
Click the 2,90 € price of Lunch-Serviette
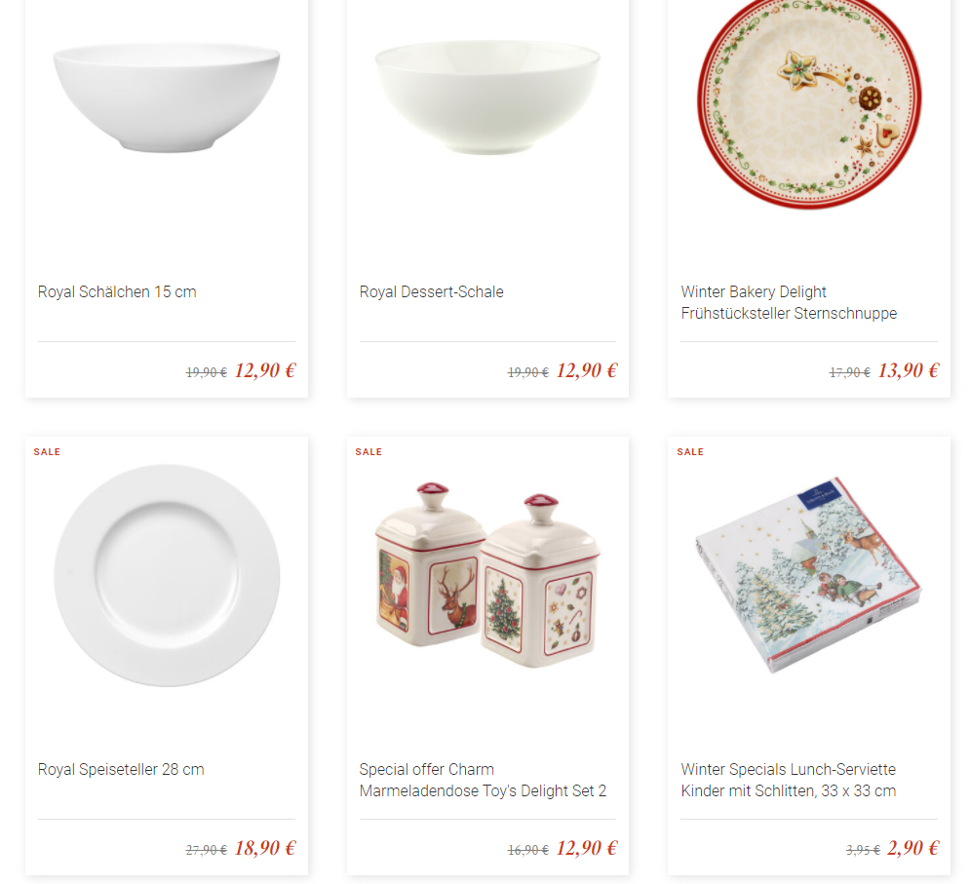tap(913, 848)
